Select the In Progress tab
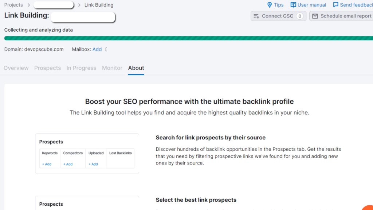This screenshot has width=373, height=210. tap(81, 68)
